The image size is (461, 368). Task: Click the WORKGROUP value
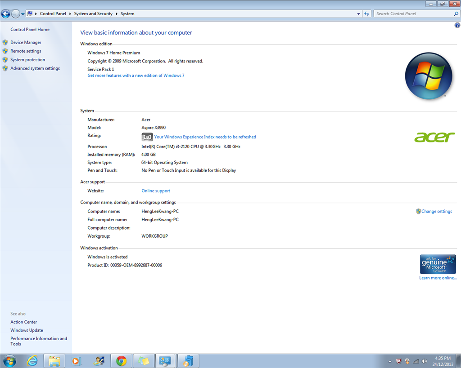pos(155,236)
